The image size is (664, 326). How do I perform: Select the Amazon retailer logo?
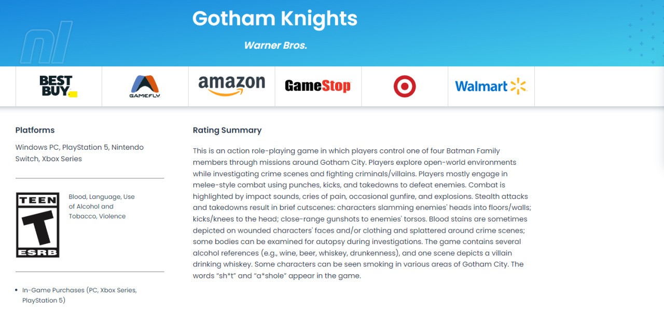pyautogui.click(x=231, y=86)
